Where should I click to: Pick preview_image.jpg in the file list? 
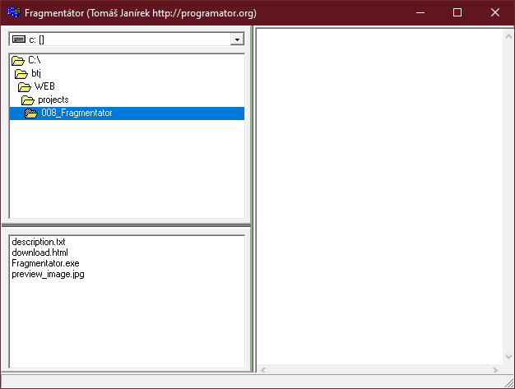tap(48, 274)
